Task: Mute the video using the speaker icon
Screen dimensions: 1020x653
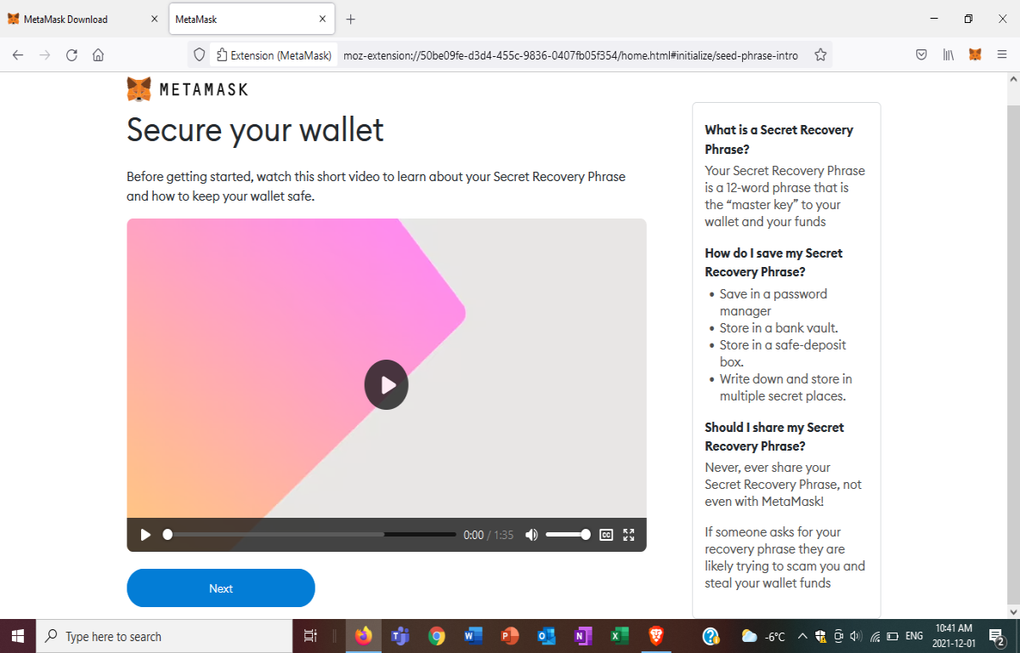Action: click(x=531, y=535)
